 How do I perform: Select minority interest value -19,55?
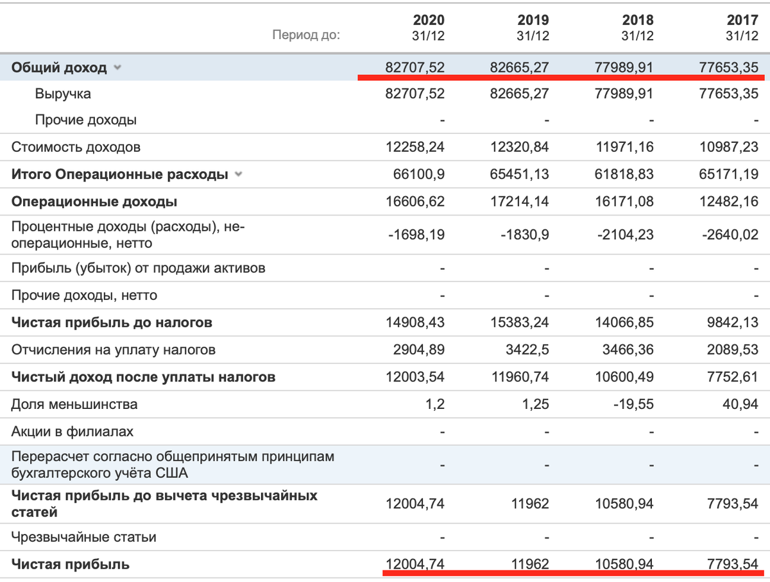pos(635,404)
